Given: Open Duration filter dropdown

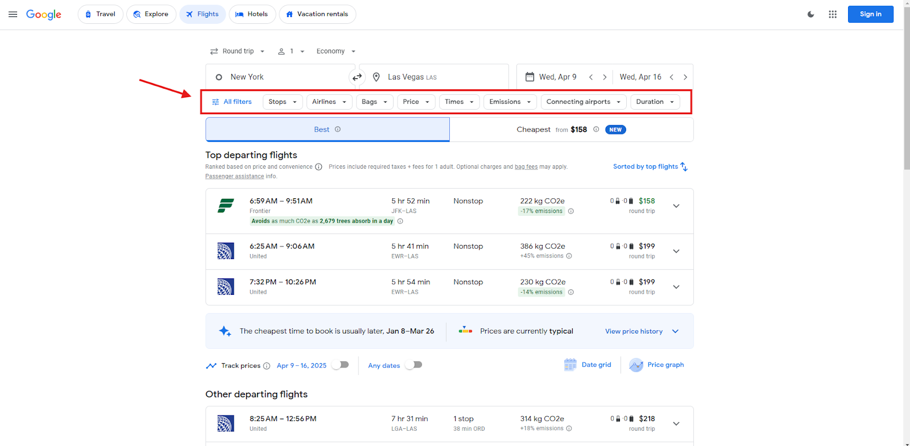Looking at the screenshot, I should pos(655,102).
